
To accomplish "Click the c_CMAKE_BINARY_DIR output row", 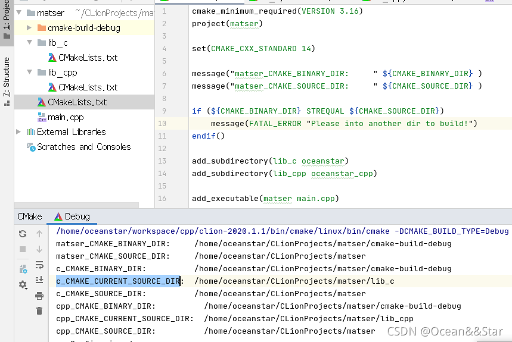I will [254, 269].
